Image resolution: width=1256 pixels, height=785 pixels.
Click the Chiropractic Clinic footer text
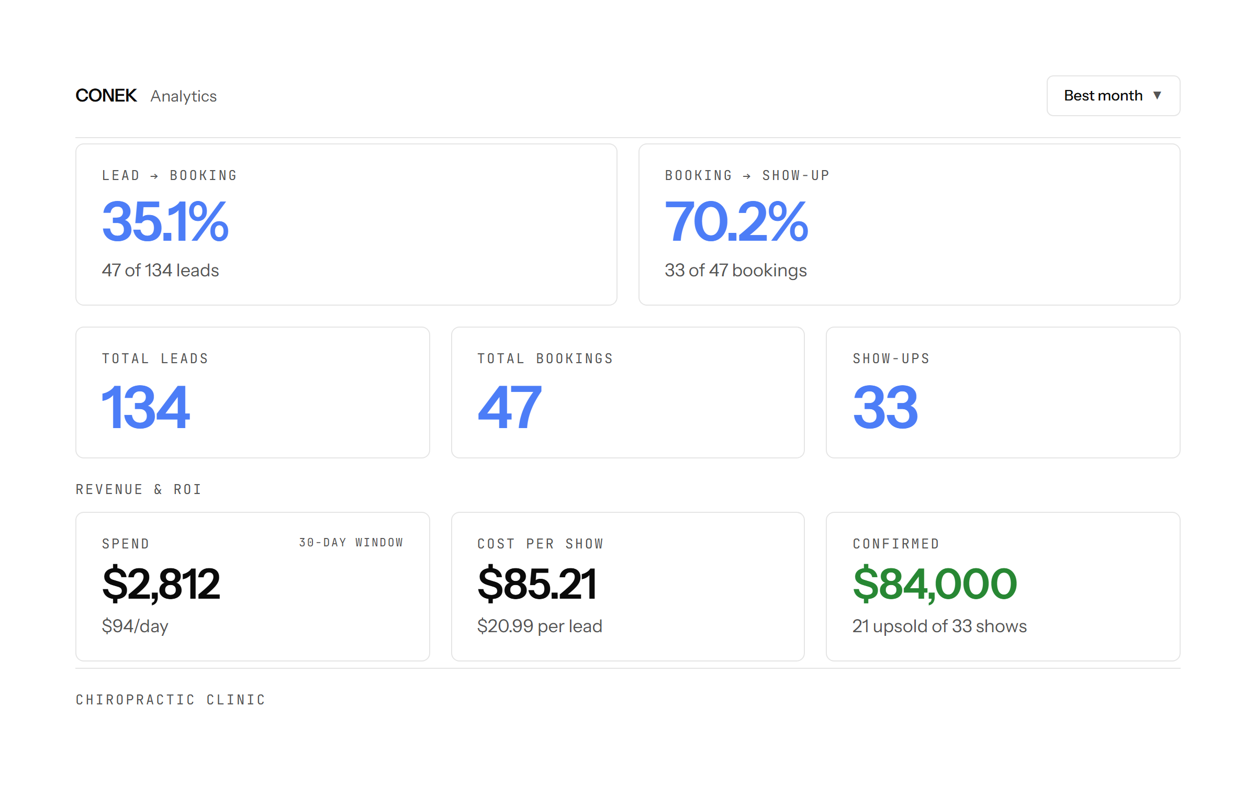point(171,700)
